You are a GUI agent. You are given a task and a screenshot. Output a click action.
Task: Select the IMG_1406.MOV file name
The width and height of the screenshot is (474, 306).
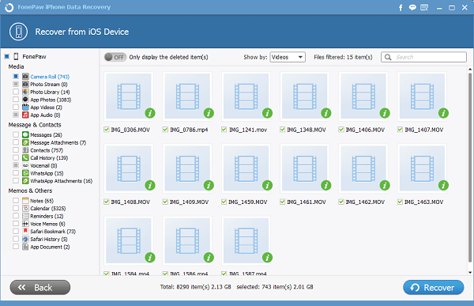point(365,130)
